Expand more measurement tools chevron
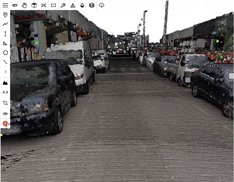This screenshot has height=182, width=234. pos(6,72)
